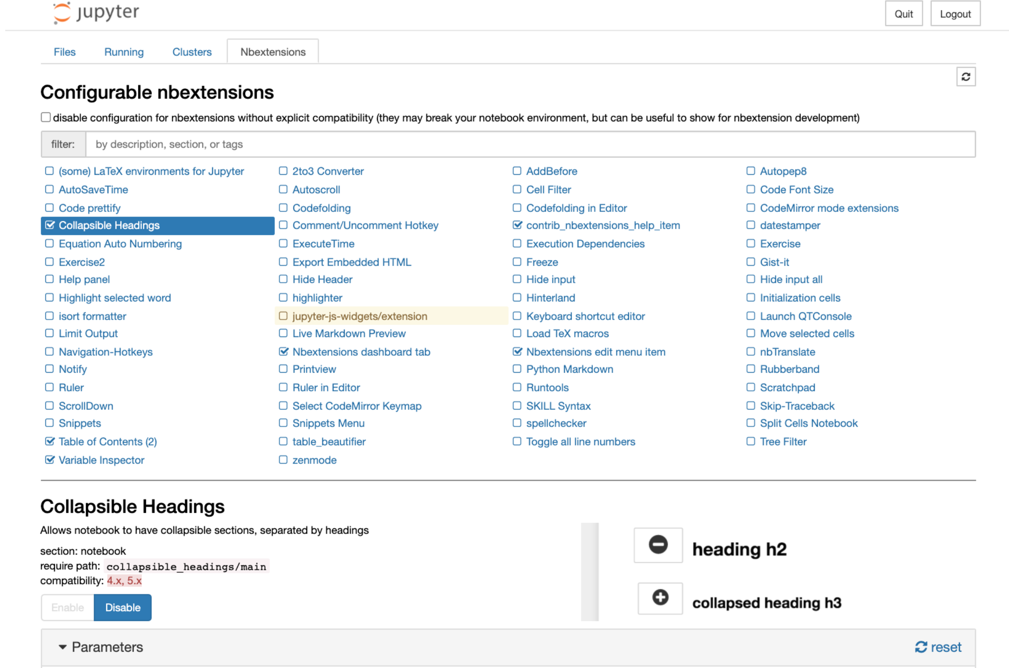This screenshot has width=1009, height=668.
Task: Switch to the Files tab
Action: 64,52
